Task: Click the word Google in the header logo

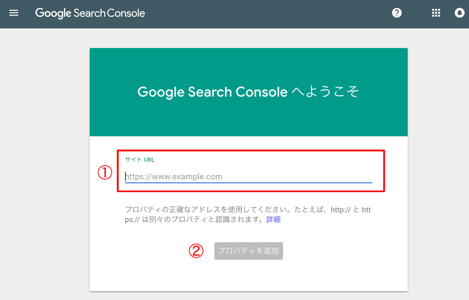Action: click(53, 13)
